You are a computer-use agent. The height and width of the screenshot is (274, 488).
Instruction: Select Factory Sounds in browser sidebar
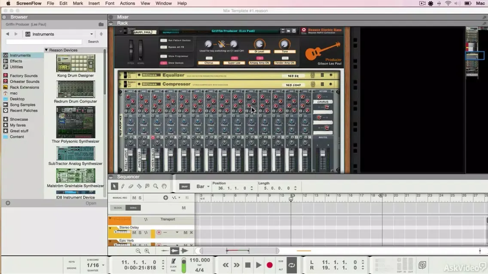pyautogui.click(x=24, y=76)
